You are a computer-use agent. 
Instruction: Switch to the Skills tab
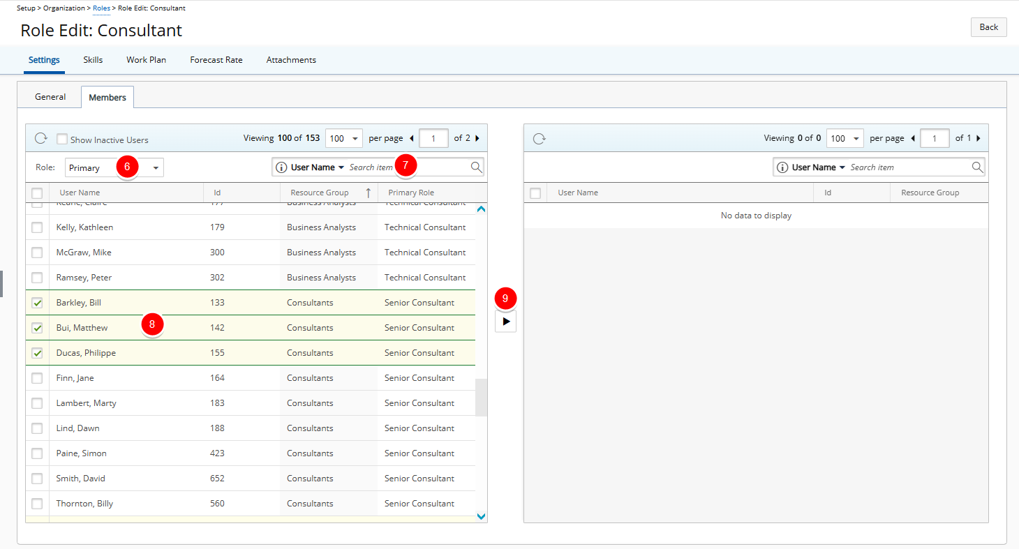pyautogui.click(x=93, y=60)
